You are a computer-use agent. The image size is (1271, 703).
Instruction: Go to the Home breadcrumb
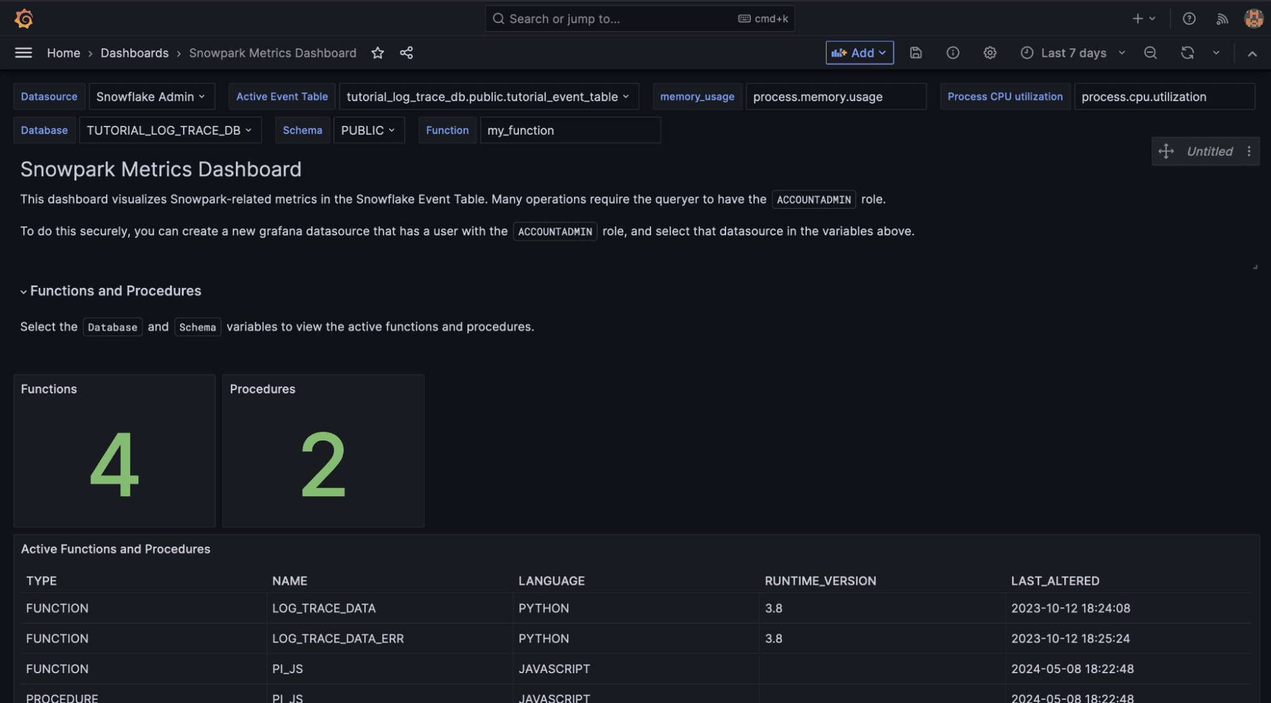64,53
